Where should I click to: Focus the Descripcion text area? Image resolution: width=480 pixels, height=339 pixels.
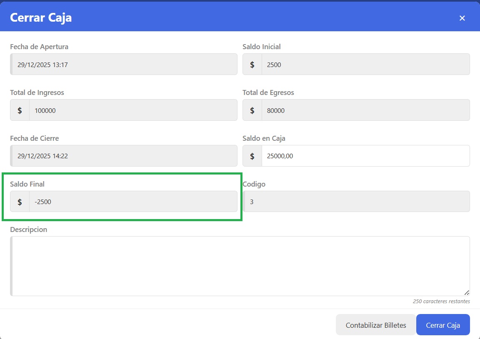click(240, 266)
